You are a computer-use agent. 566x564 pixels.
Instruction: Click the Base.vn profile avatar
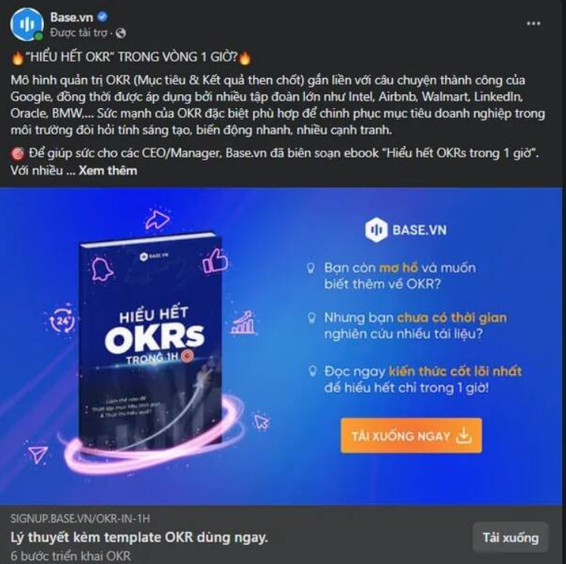coord(27,24)
